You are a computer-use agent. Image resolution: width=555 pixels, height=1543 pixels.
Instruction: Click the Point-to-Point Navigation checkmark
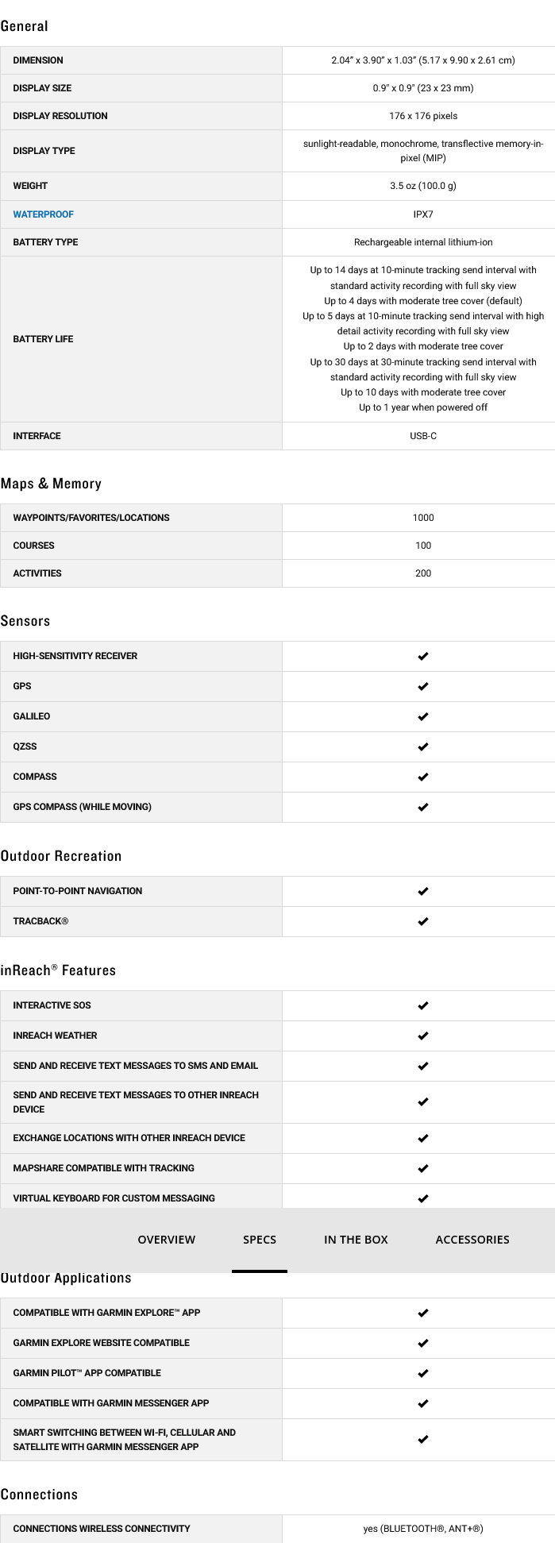[423, 891]
